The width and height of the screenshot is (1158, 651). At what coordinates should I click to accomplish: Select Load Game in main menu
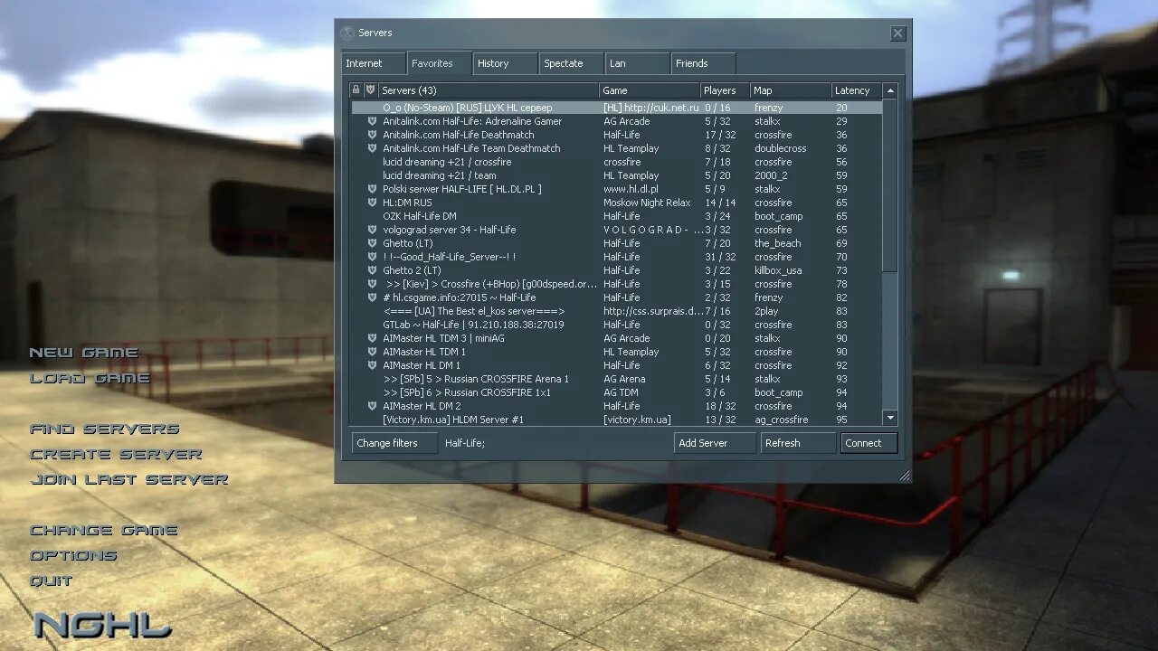(x=90, y=378)
